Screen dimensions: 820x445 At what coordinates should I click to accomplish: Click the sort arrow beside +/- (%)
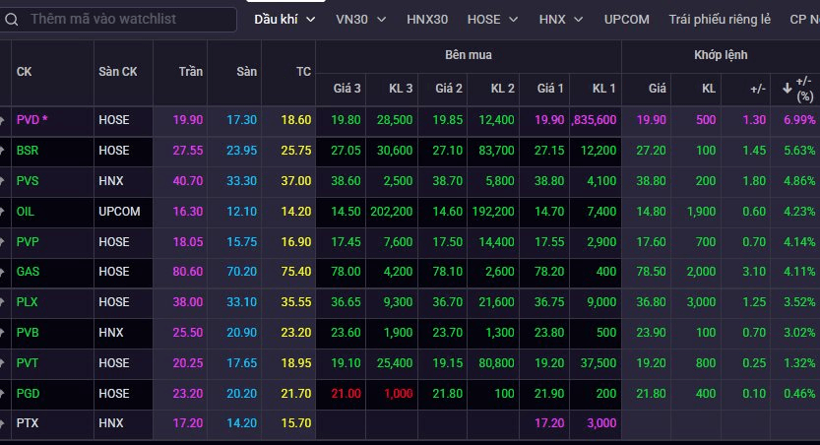(x=788, y=89)
